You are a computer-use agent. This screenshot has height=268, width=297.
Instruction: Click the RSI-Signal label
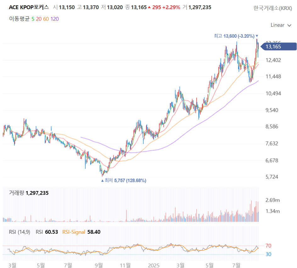(x=74, y=232)
